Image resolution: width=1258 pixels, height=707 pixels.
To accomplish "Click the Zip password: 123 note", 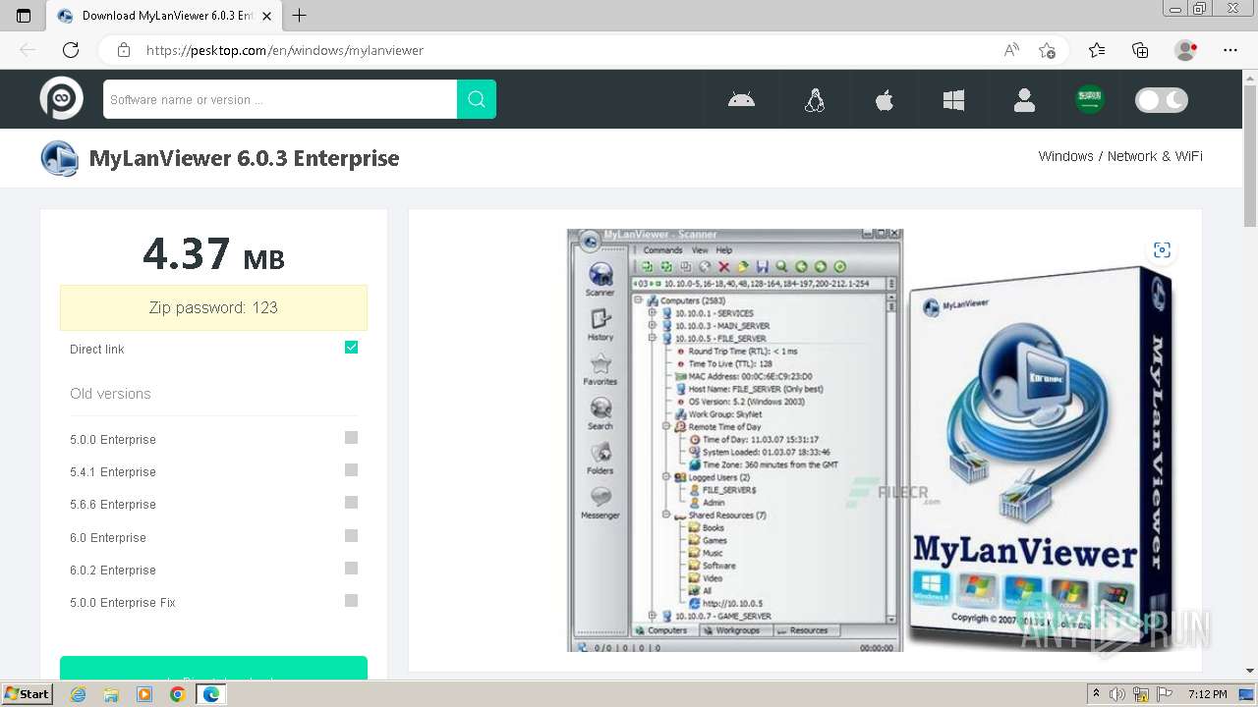I will coord(213,307).
